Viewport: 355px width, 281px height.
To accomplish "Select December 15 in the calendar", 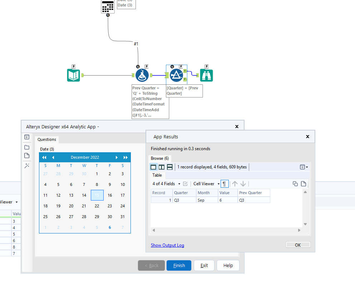I will (97, 195).
